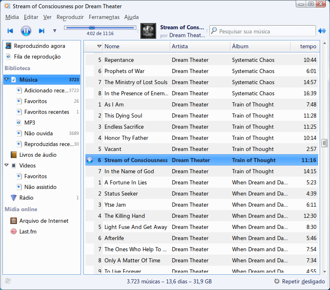Select the song Ytse Jam
This screenshot has width=330, height=290.
click(202, 205)
